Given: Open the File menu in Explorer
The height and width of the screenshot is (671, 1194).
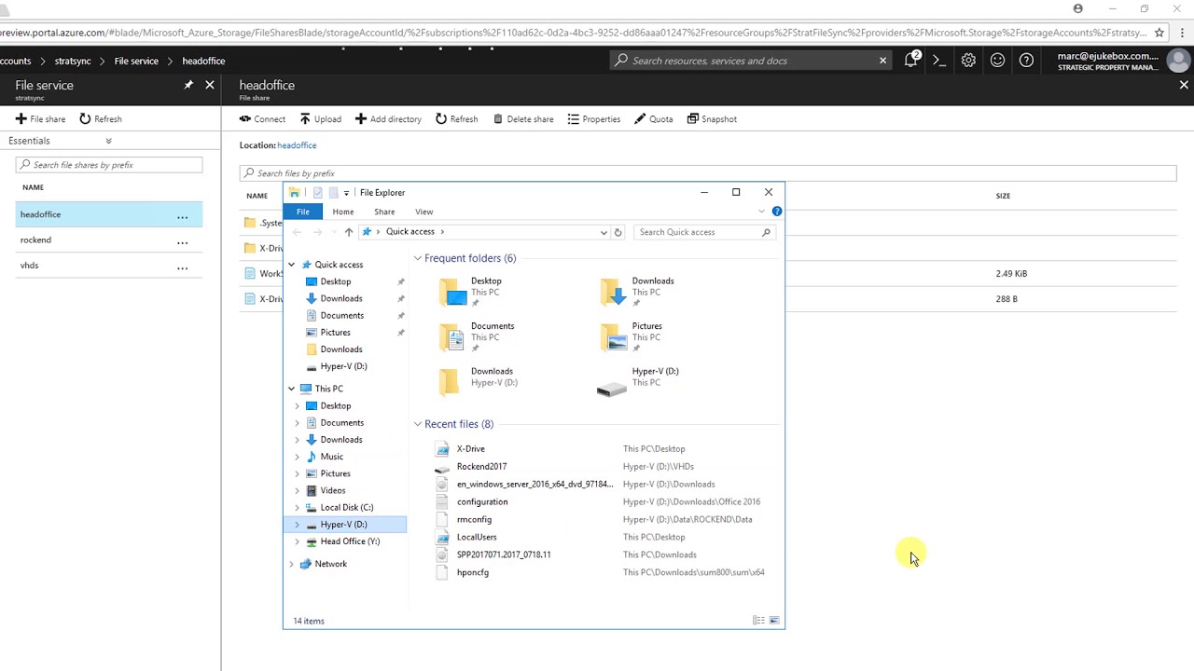Looking at the screenshot, I should point(303,212).
